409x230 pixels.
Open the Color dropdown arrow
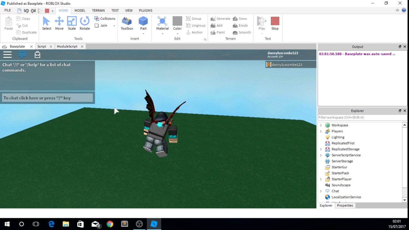pyautogui.click(x=177, y=34)
